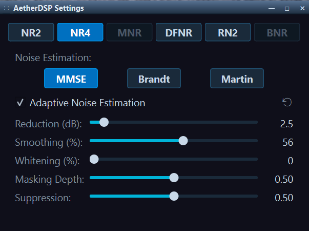Click the Whitening value 0

tap(291, 161)
